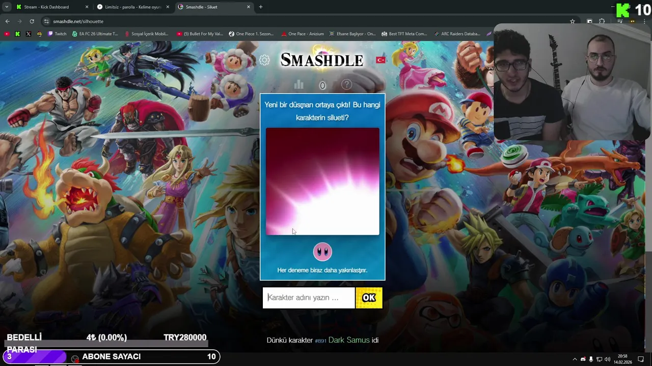This screenshot has height=366, width=652.
Task: Click the streak counter showing 0
Action: 322,85
